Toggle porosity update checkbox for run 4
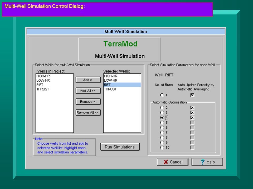This screenshot has width=253, height=189. pyautogui.click(x=192, y=118)
